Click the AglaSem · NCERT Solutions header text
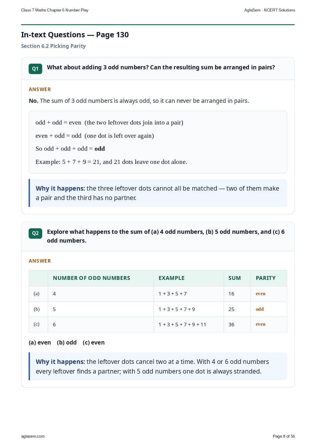Image resolution: width=316 pixels, height=447 pixels. tap(270, 10)
